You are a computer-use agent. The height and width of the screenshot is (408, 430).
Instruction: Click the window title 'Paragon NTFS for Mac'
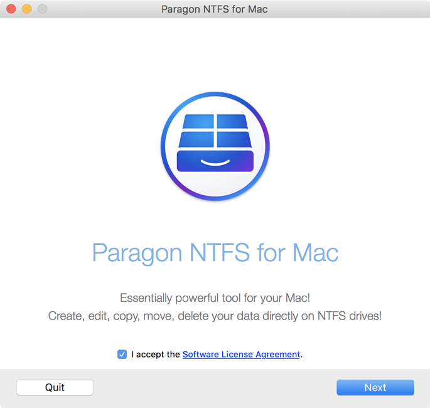215,9
